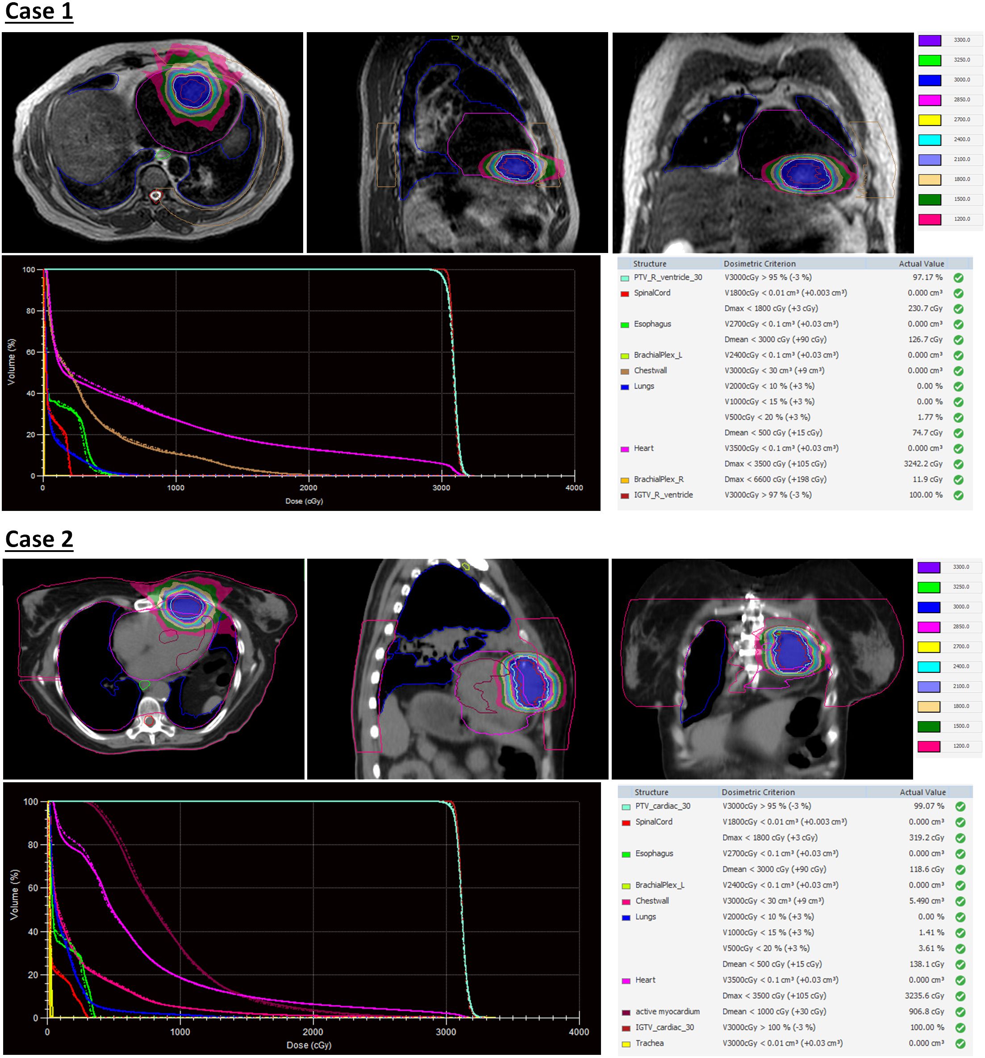Image resolution: width=985 pixels, height=1058 pixels.
Task: Click the checkmark beside PTV_cardiac_30 99.07 %
Action: pos(960,806)
